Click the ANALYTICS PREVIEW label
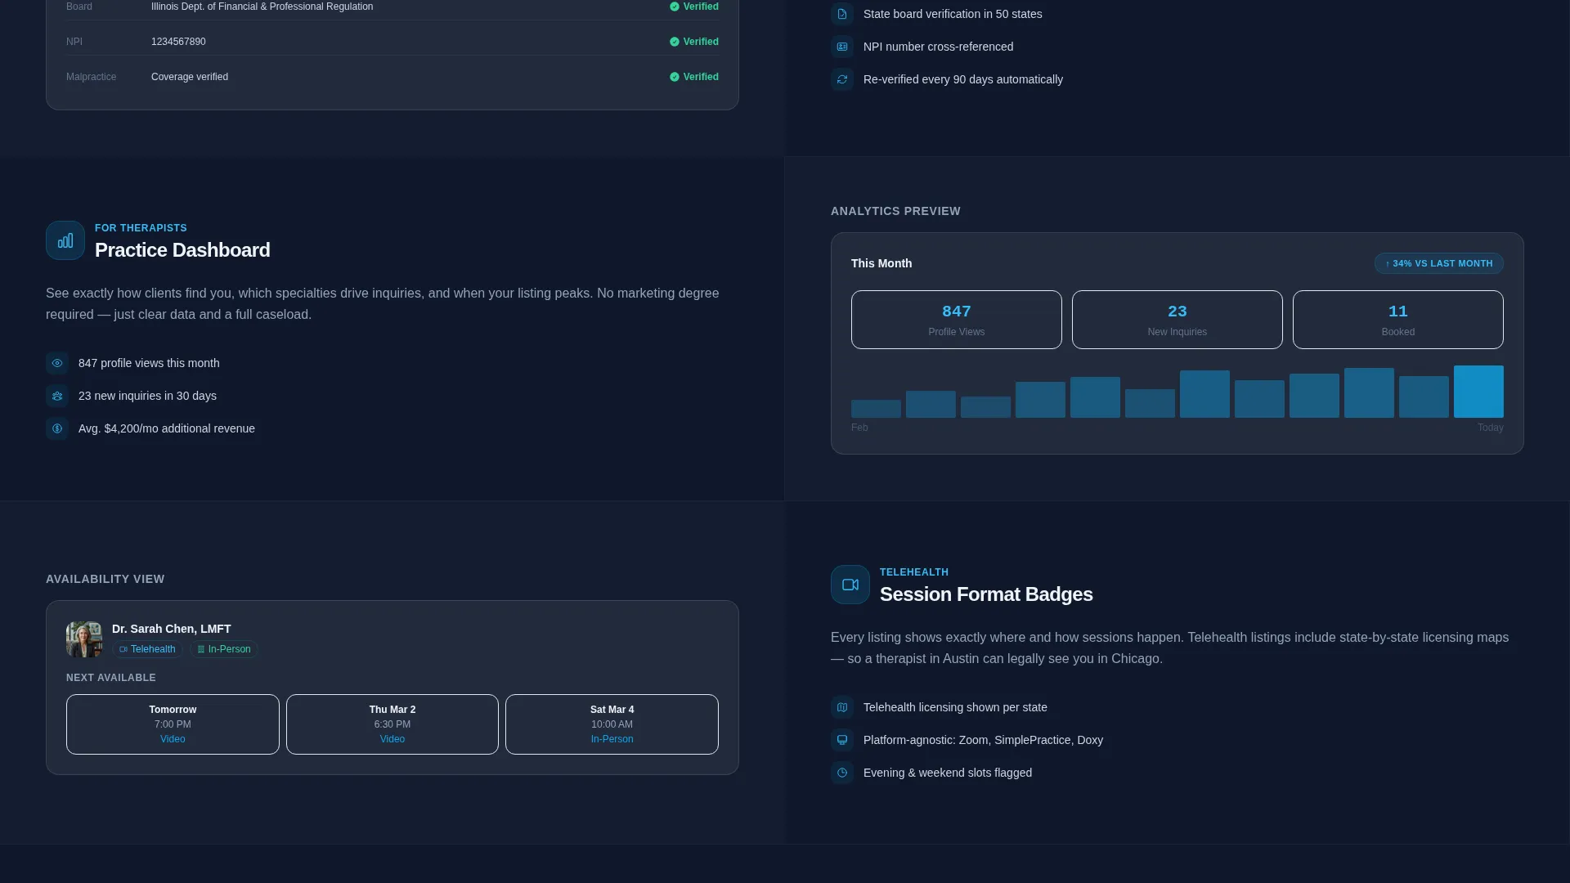Screen dimensions: 1570x883 (895, 211)
